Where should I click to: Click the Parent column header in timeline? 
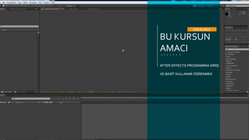coord(61,103)
